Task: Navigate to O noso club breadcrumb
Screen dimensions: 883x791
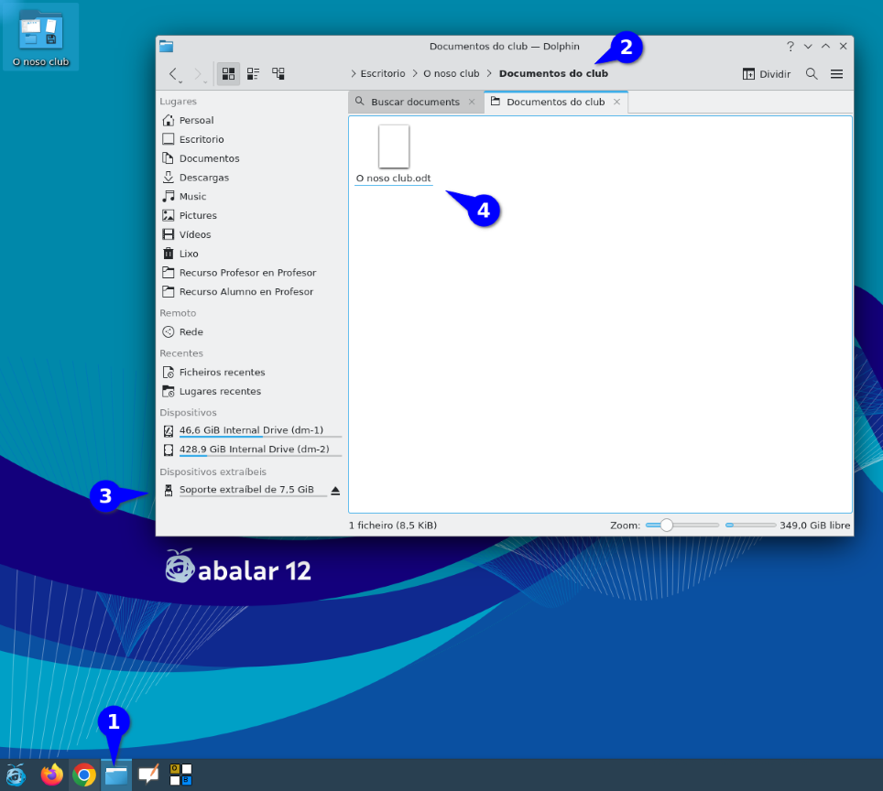Action: point(451,74)
